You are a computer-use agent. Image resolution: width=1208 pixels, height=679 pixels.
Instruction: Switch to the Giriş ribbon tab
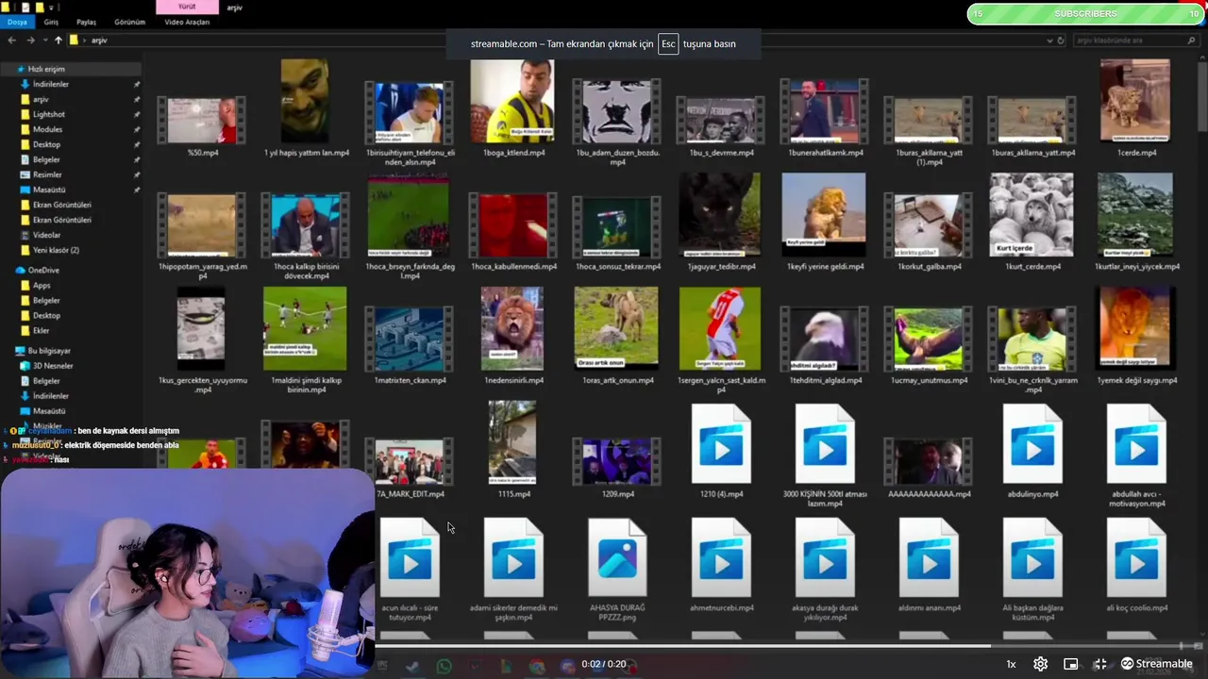pos(51,22)
